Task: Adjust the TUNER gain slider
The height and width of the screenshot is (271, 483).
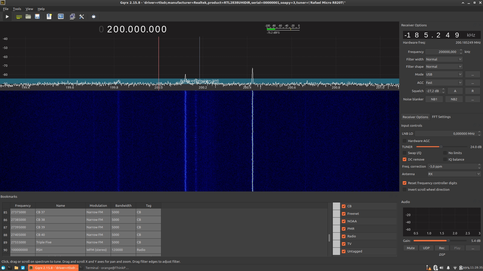Action: (x=441, y=147)
